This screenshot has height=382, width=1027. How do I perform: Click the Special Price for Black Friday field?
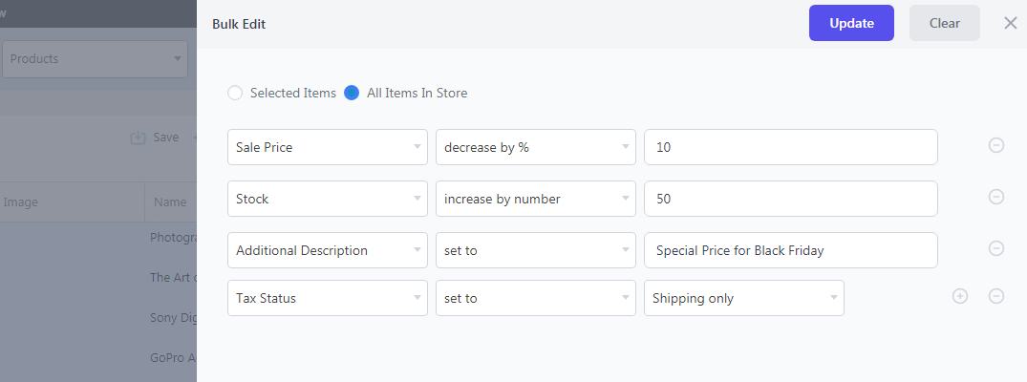click(791, 250)
